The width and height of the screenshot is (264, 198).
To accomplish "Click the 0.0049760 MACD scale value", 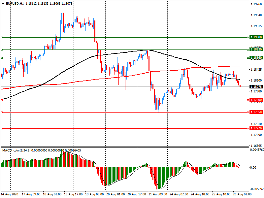I will (x=257, y=150).
